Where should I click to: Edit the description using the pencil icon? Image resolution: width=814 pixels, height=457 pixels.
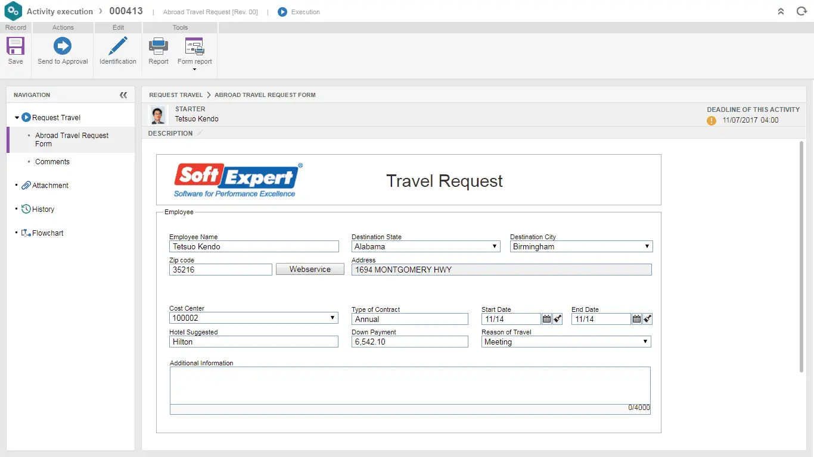click(199, 133)
